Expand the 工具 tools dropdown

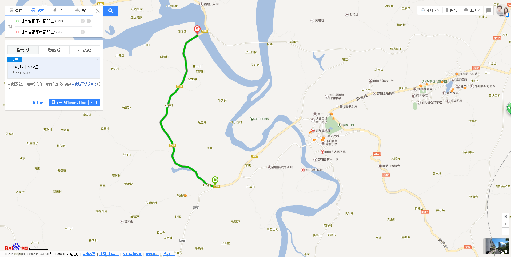[x=472, y=10]
